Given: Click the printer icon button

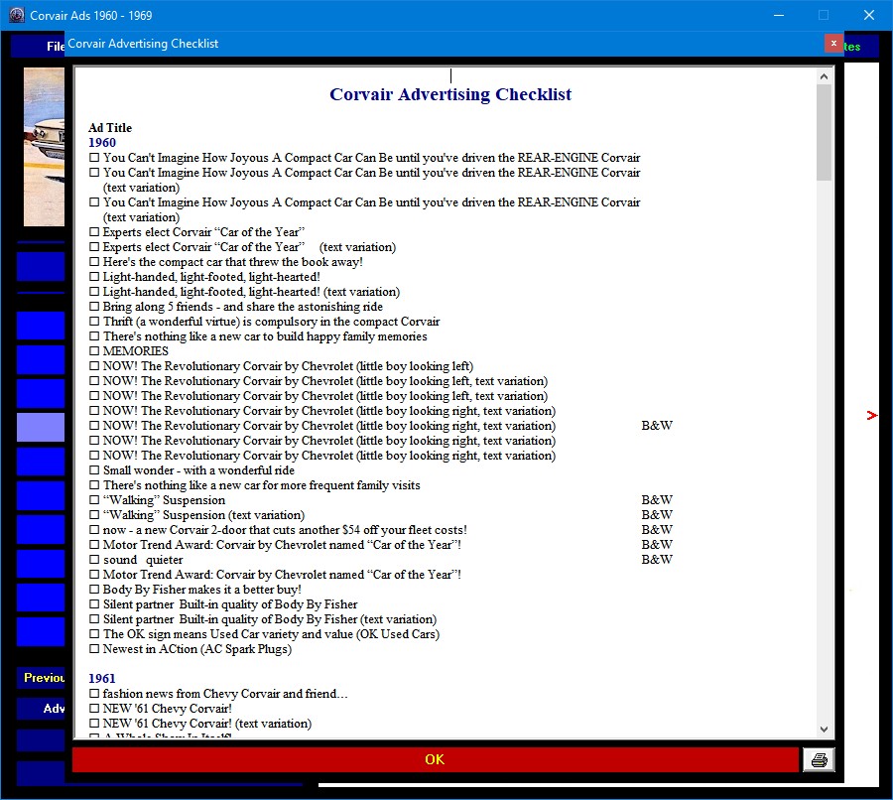Looking at the screenshot, I should 819,759.
